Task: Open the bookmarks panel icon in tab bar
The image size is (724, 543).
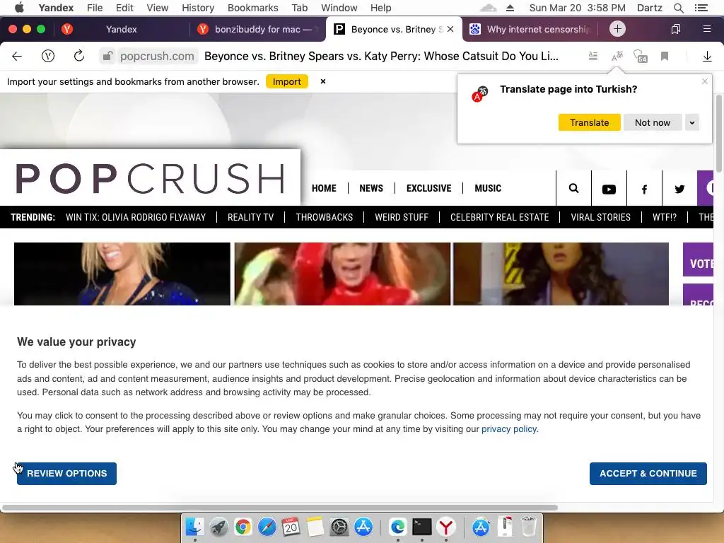Action: pos(675,29)
